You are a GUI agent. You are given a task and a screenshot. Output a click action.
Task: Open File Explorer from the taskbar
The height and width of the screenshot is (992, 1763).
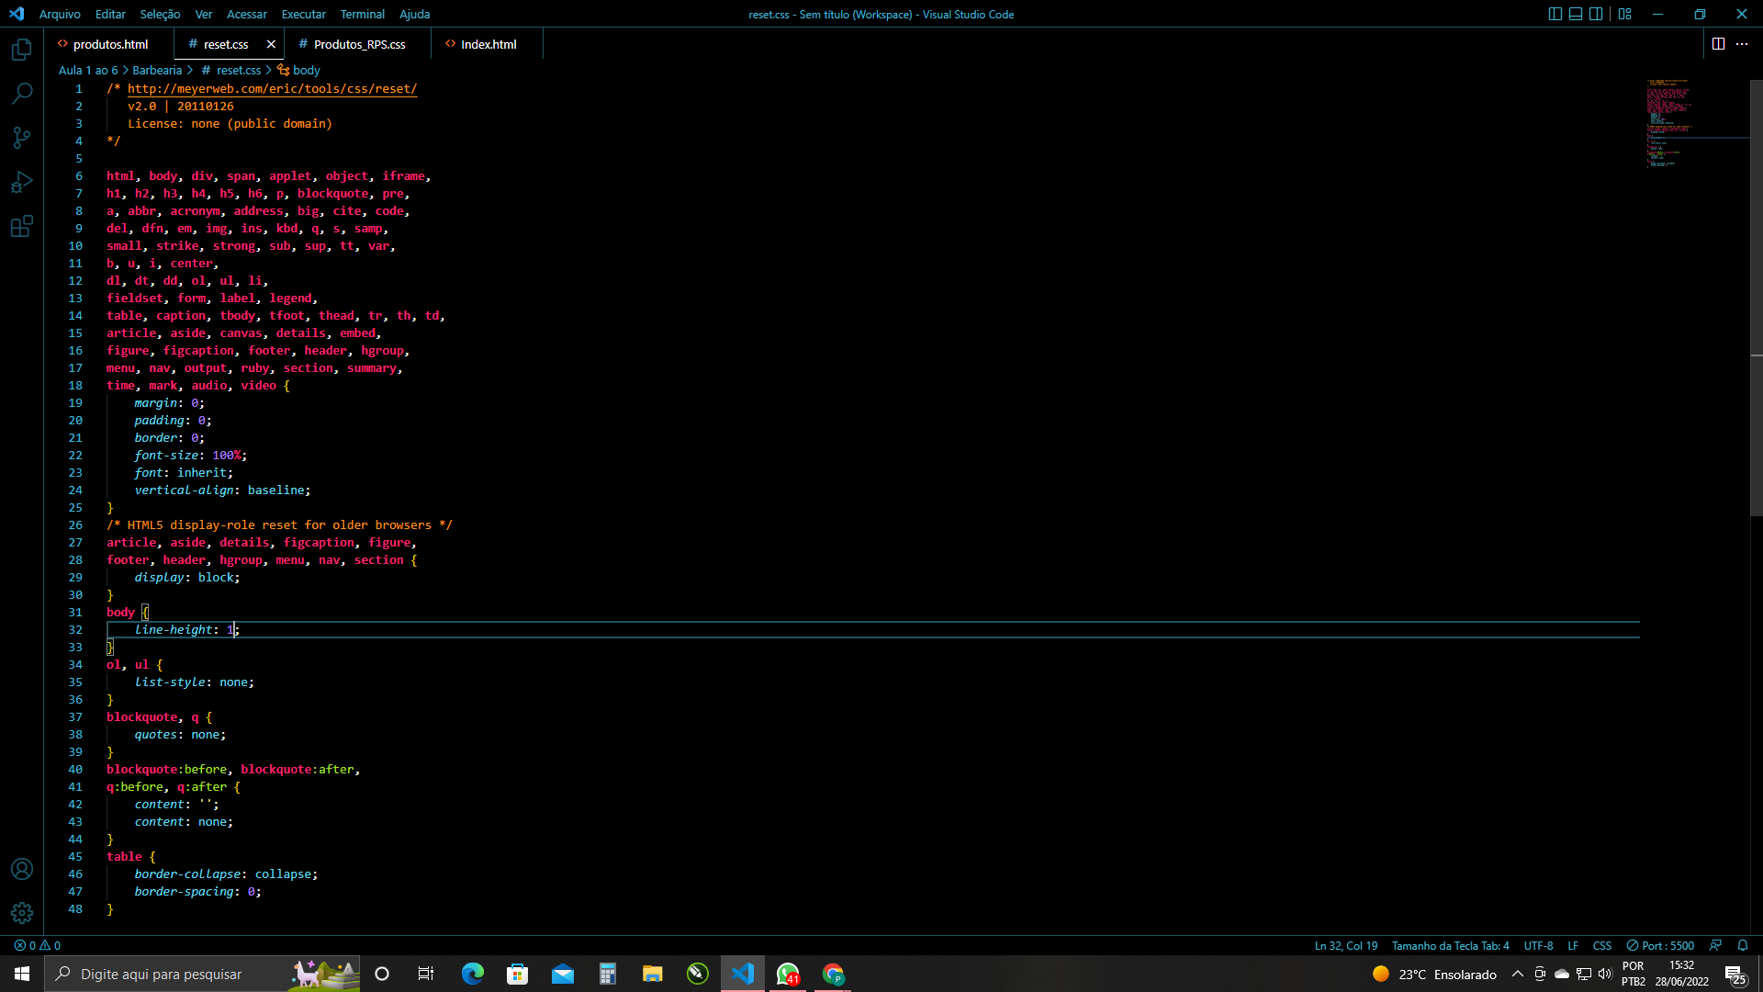(x=652, y=974)
